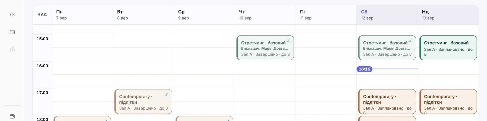487x121 pixels.
Task: Click the completed checkmark on Thursday Стретчинг
Action: point(288,41)
